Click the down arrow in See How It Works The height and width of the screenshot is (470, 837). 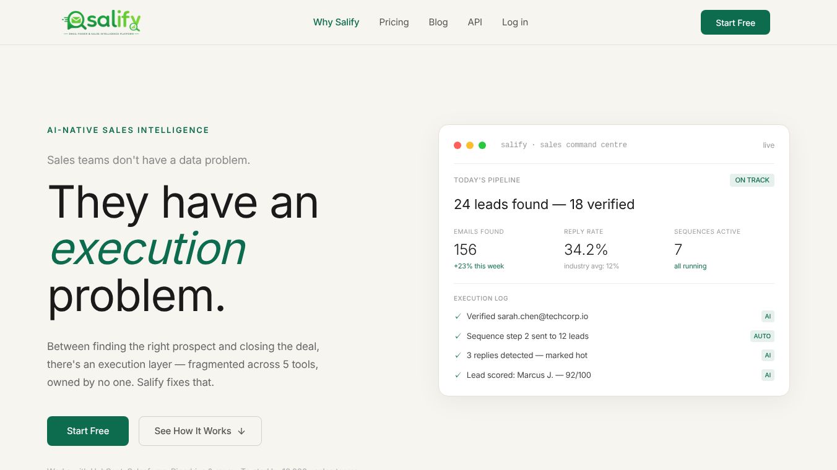[241, 431]
